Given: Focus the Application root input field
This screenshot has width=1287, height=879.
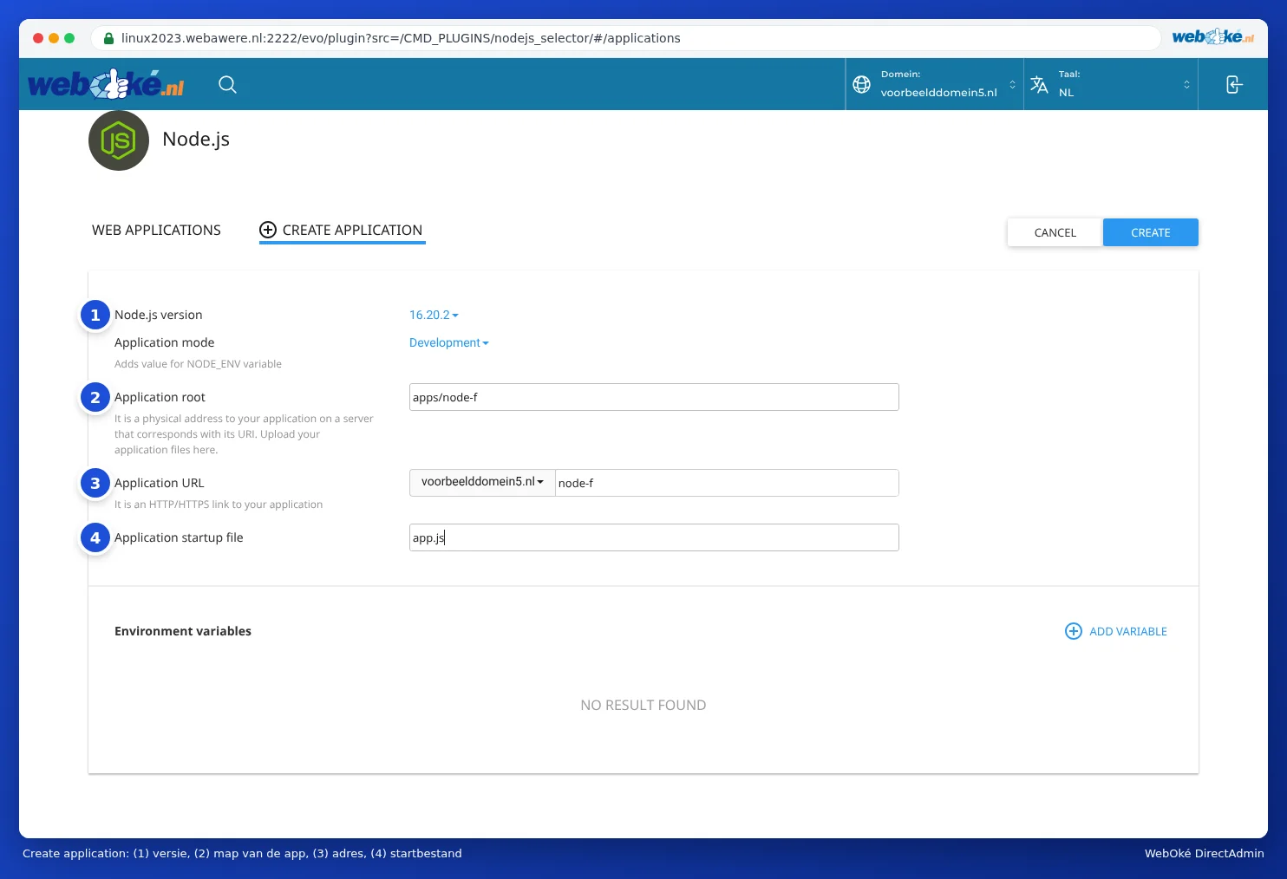Looking at the screenshot, I should pos(654,397).
